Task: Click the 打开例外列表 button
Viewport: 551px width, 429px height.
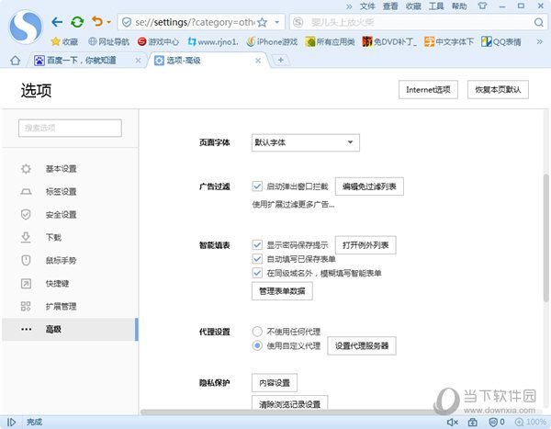Action: (365, 245)
